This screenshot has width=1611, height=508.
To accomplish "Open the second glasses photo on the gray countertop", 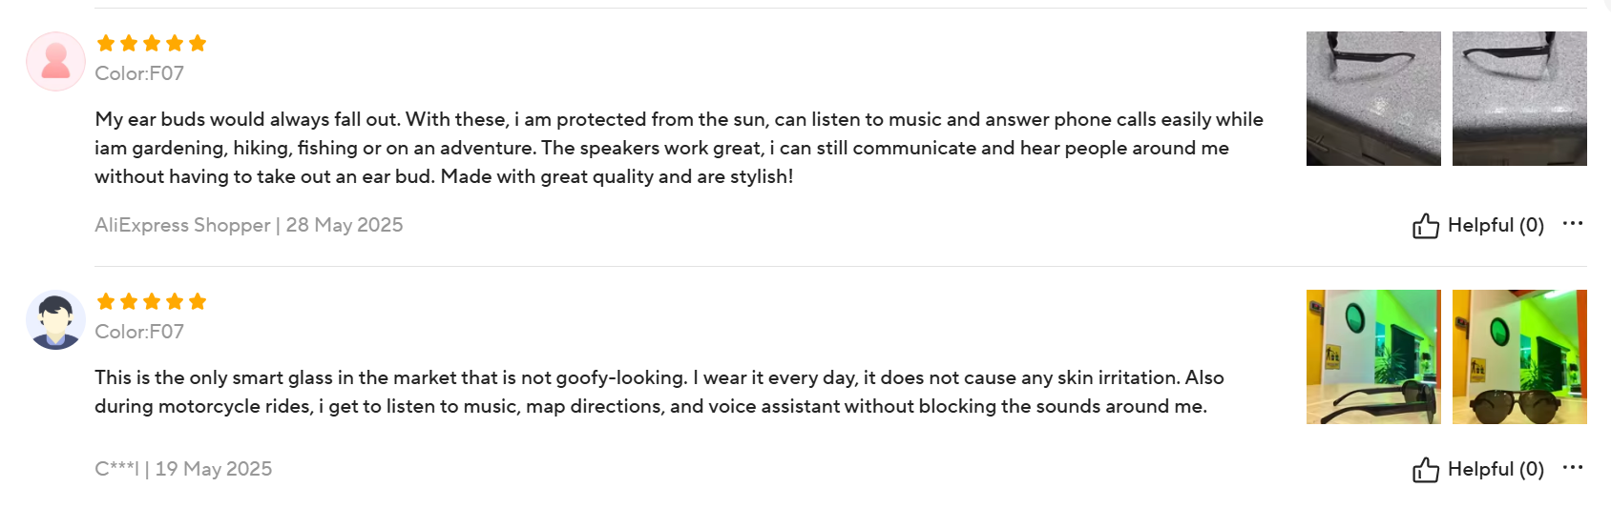I will [x=1519, y=98].
